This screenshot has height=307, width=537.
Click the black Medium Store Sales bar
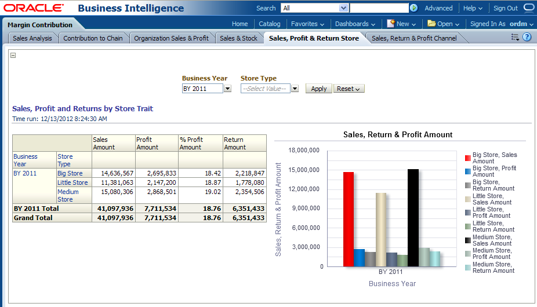[413, 217]
